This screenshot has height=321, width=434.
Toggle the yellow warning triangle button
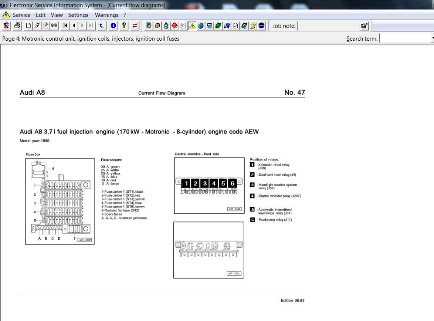click(192, 26)
